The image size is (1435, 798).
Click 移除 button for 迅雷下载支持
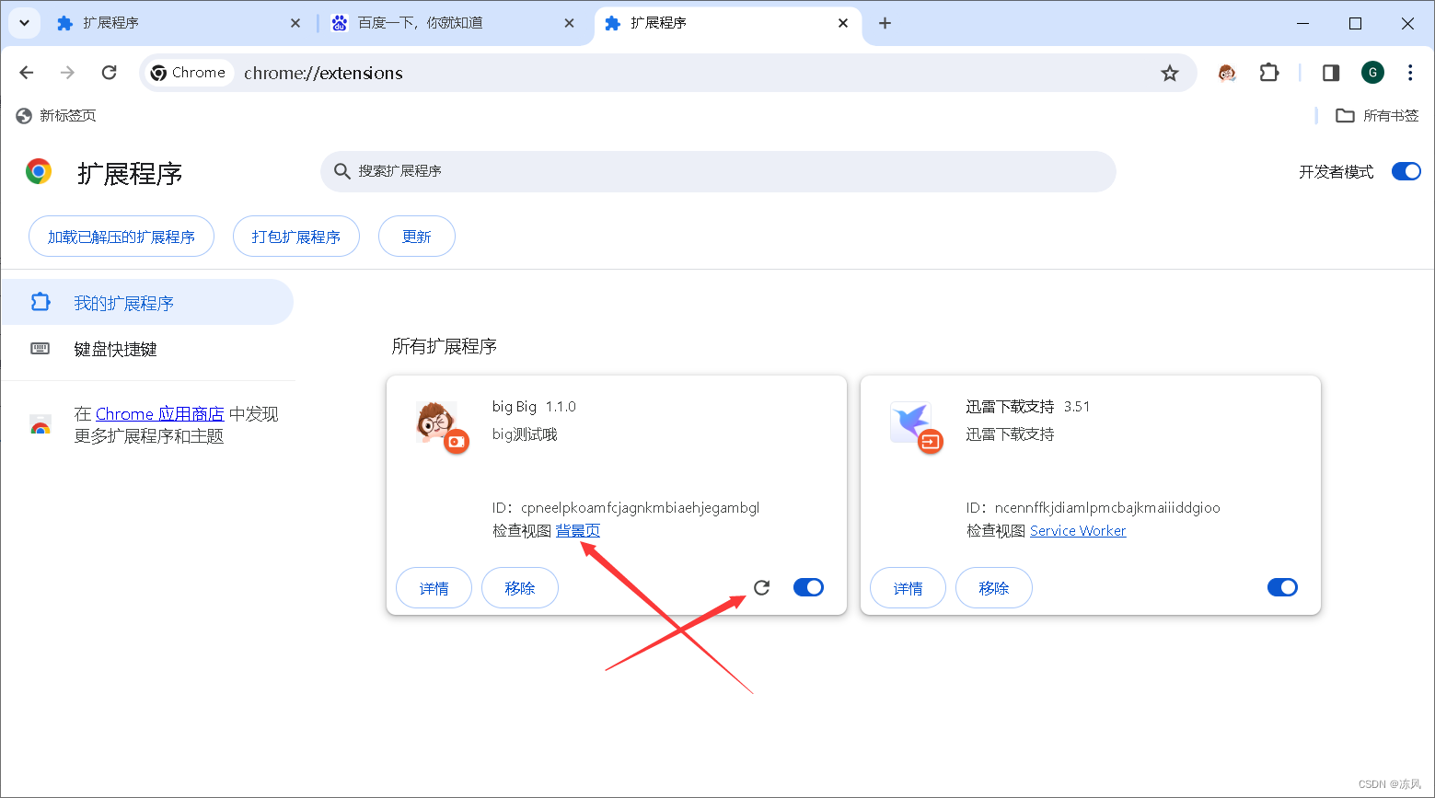(x=994, y=588)
